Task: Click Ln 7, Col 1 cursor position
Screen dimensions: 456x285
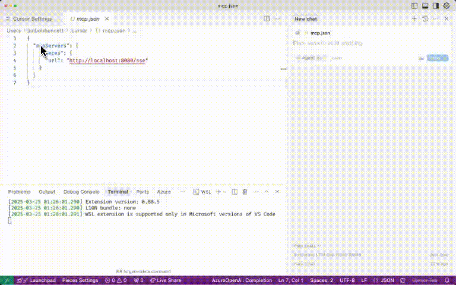Action: click(291, 280)
